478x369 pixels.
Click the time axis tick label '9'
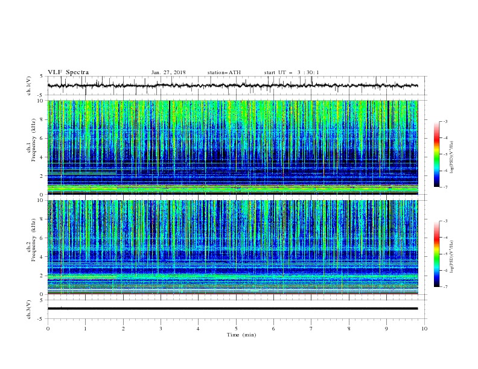pyautogui.click(x=386, y=329)
